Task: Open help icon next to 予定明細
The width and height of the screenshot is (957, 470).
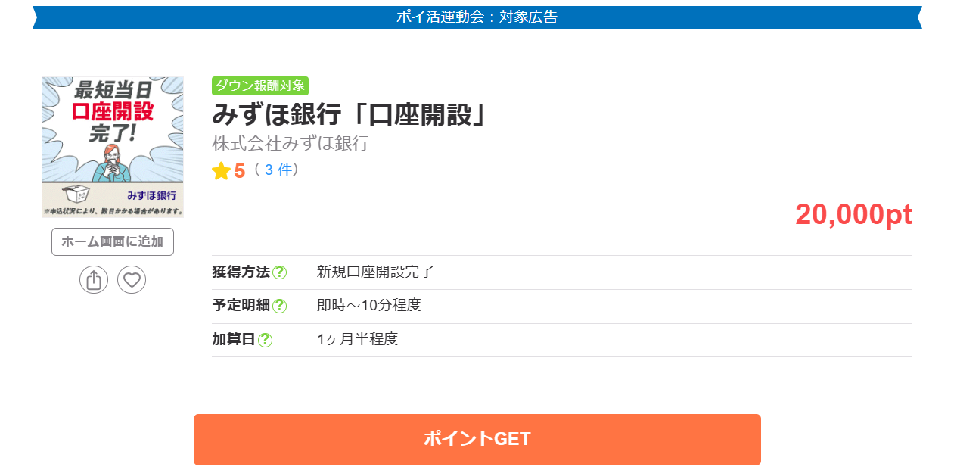Action: [x=280, y=306]
